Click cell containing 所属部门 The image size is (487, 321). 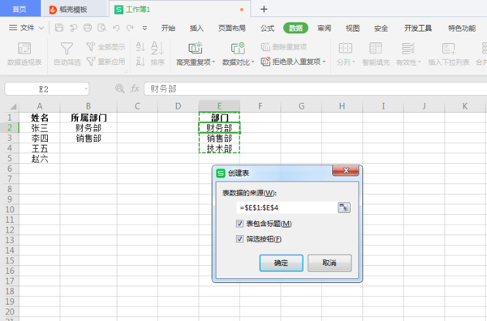pyautogui.click(x=88, y=118)
